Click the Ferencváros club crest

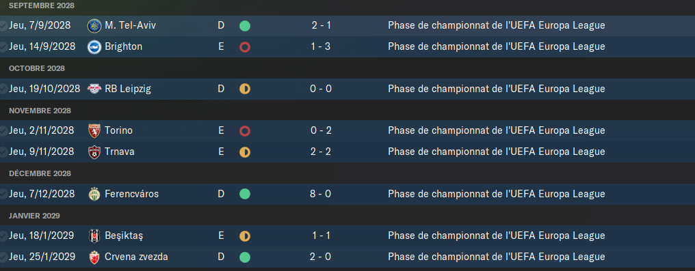pos(94,194)
